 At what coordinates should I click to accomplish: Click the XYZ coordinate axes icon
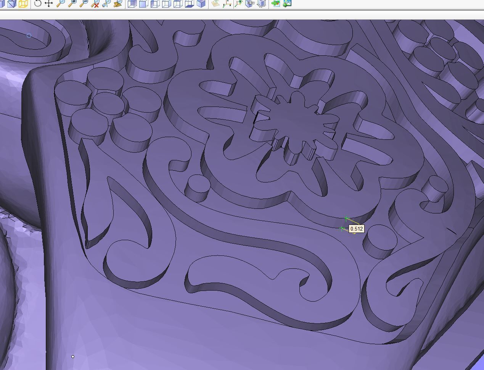(x=227, y=4)
